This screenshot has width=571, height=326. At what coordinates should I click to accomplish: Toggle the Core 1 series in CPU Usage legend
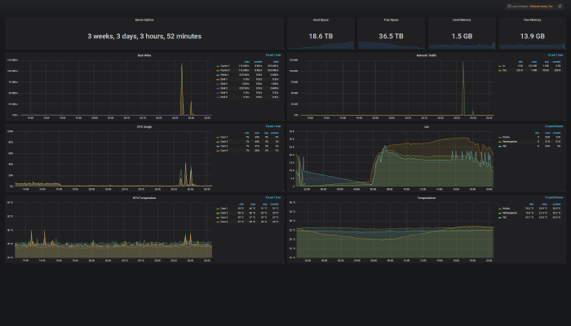coord(224,137)
